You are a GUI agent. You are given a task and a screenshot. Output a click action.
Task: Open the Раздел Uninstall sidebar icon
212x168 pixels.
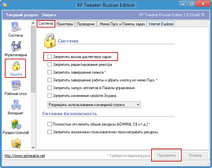pos(16,125)
